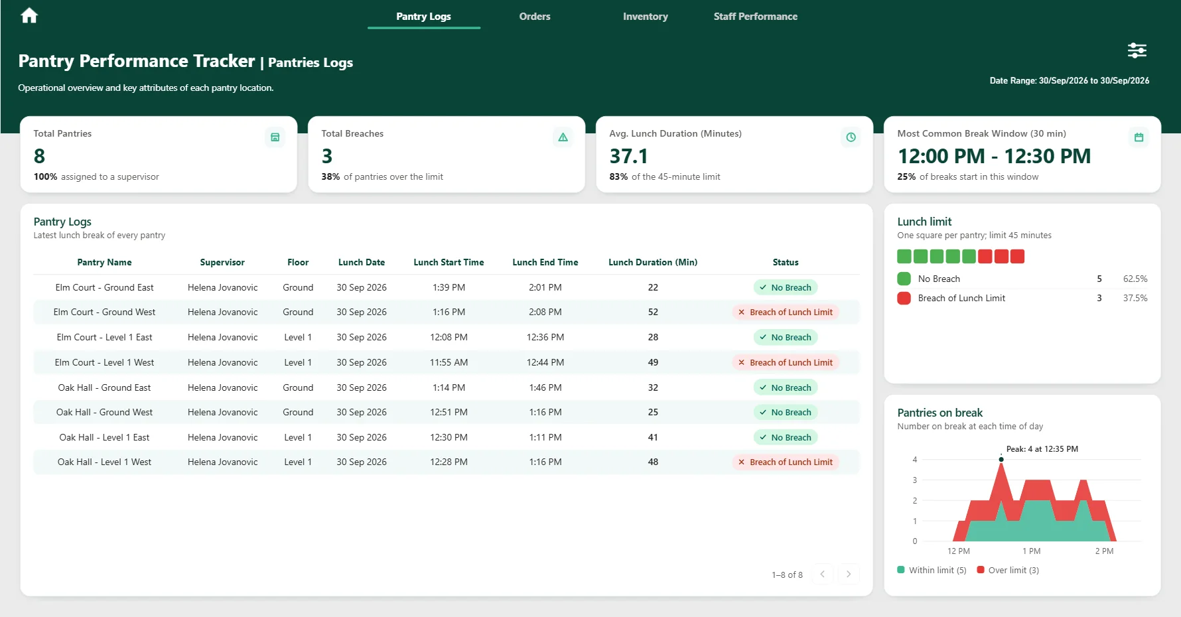The image size is (1181, 617).
Task: Click the Breach of Lunch Limit red swatch
Action: [x=904, y=298]
